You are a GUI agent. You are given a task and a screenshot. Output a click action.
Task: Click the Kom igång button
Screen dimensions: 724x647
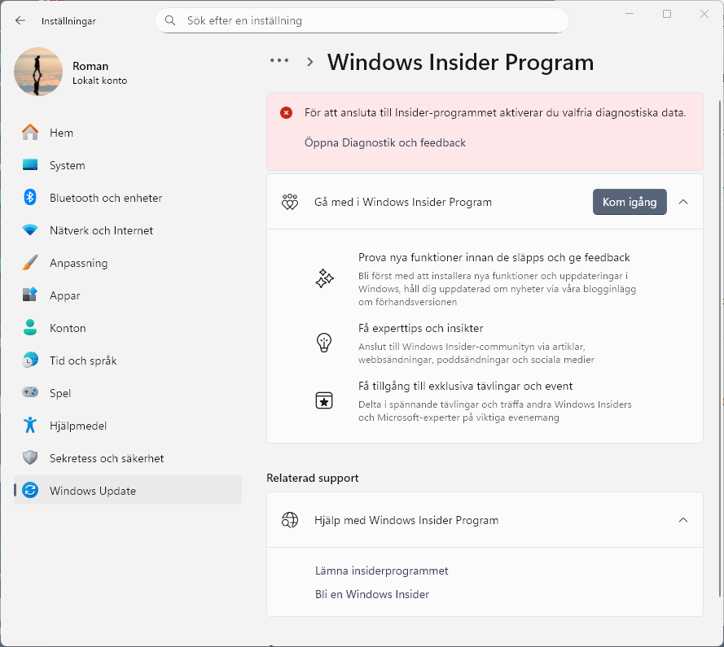tap(630, 202)
